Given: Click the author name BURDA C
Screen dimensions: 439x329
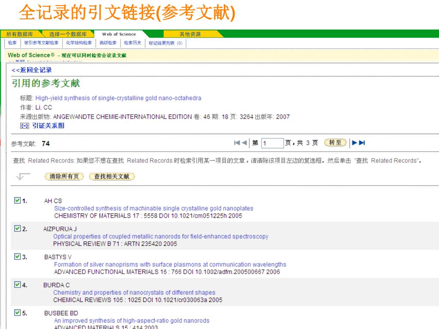Looking at the screenshot, I should 57,285.
